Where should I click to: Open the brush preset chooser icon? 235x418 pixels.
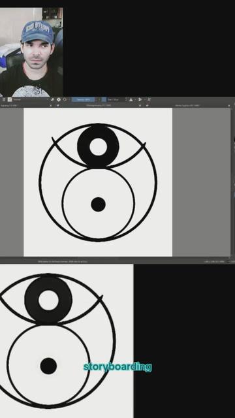click(x=10, y=100)
